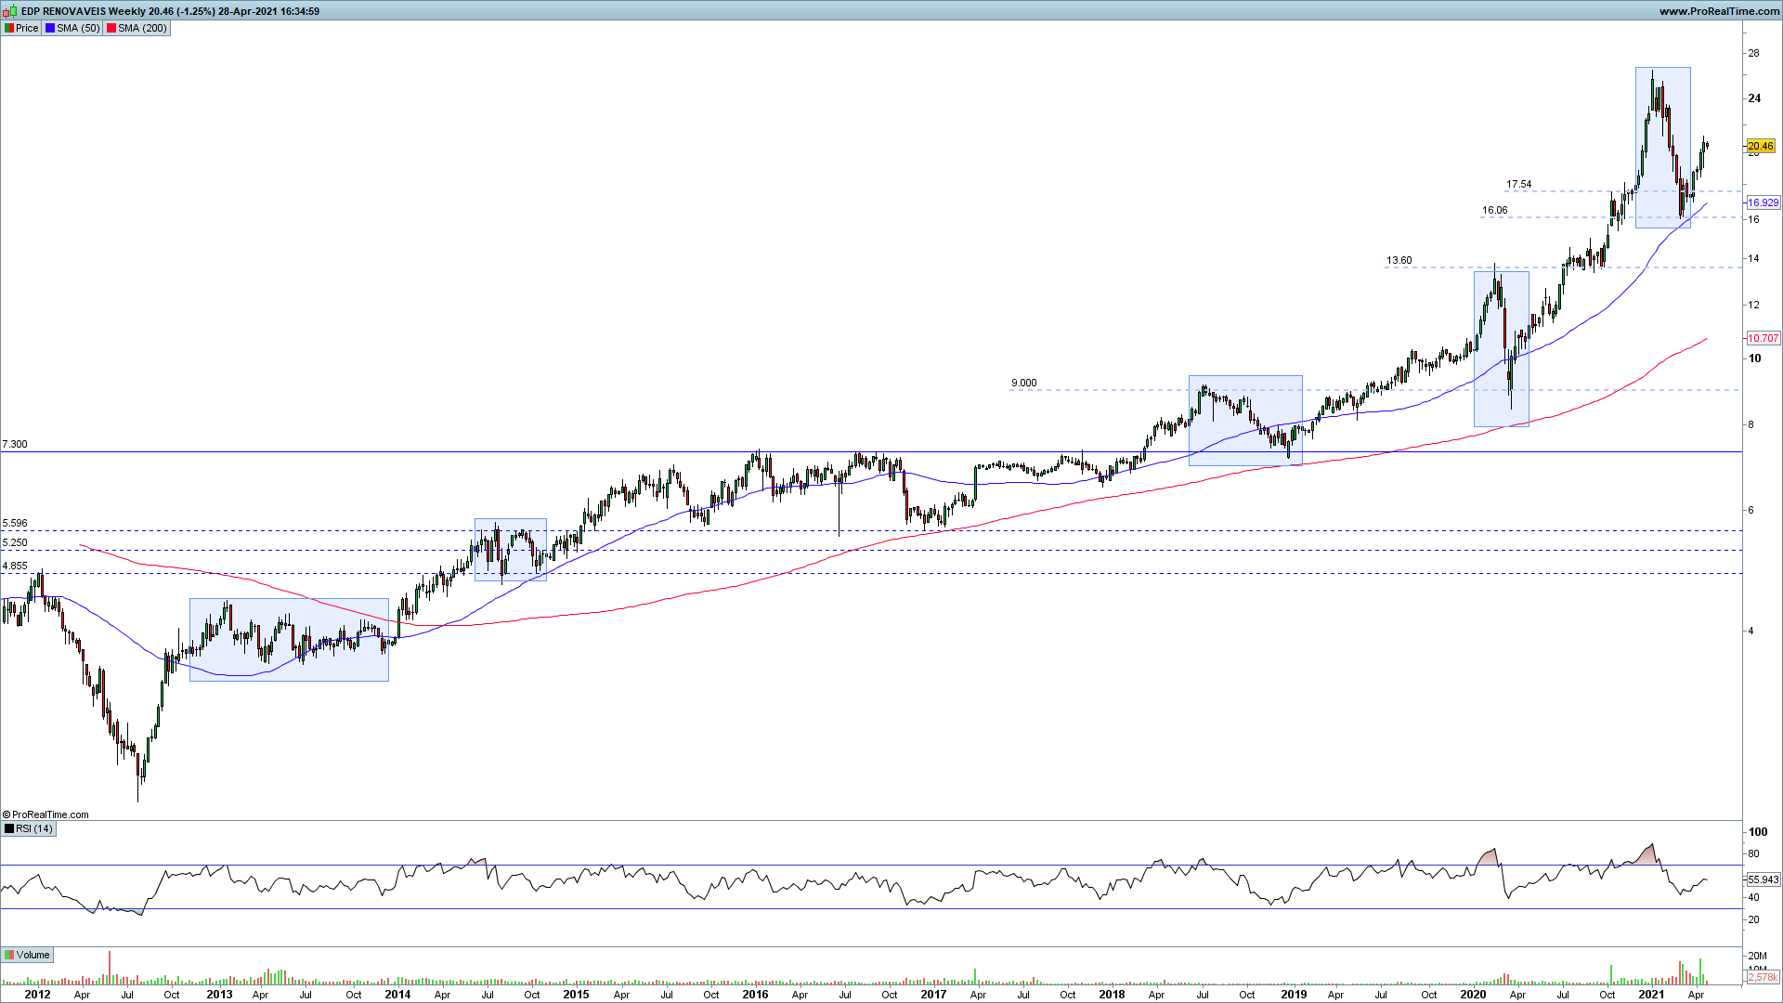Open the RSI (14) indicator label
The height and width of the screenshot is (1003, 1783).
tap(34, 828)
